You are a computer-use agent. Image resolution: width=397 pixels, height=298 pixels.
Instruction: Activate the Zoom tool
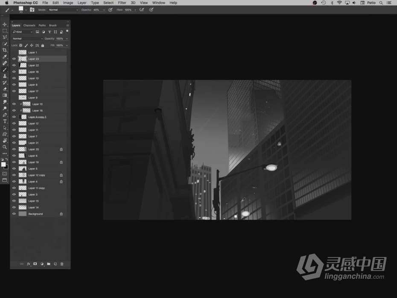[5, 147]
